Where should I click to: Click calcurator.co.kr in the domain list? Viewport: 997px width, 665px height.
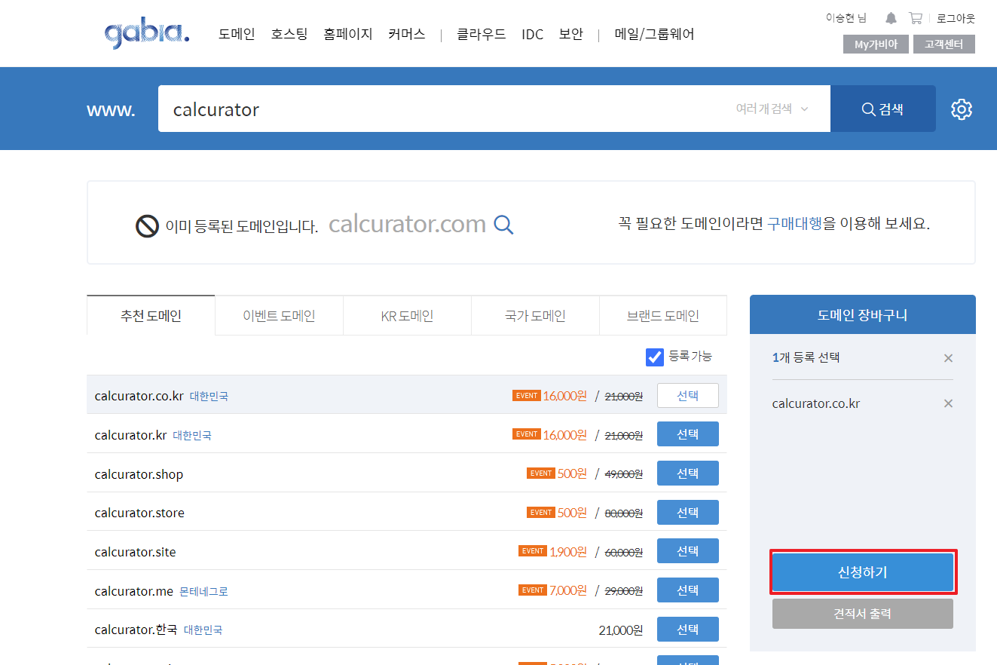[139, 396]
